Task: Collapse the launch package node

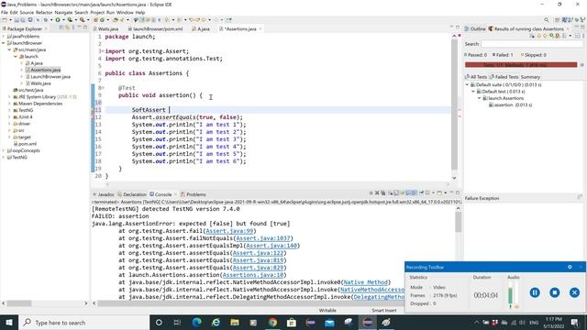Action: click(x=16, y=56)
